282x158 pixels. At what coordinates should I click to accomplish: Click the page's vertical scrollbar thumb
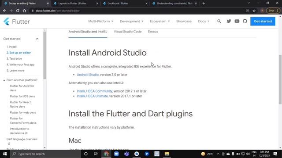280,79
